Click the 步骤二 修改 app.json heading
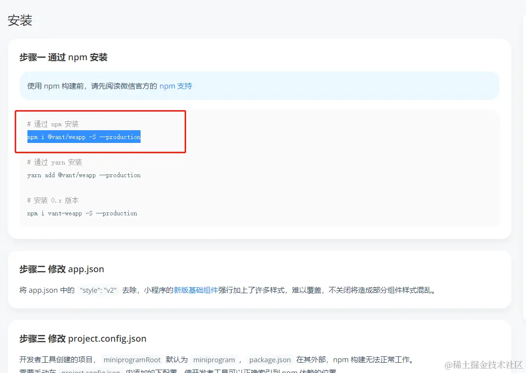The width and height of the screenshot is (526, 373). (62, 269)
